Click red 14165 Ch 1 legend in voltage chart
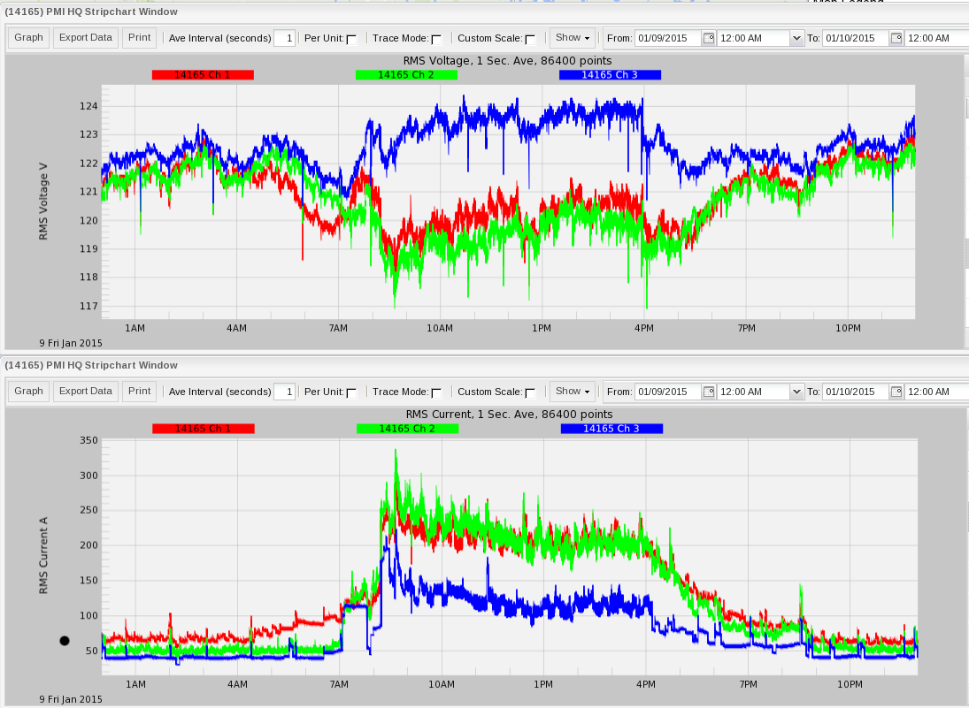The width and height of the screenshot is (969, 708). [x=203, y=75]
